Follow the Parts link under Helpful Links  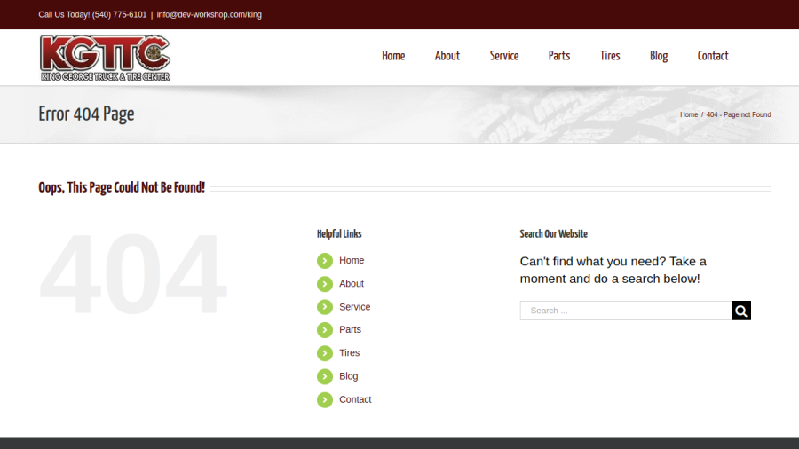click(350, 329)
